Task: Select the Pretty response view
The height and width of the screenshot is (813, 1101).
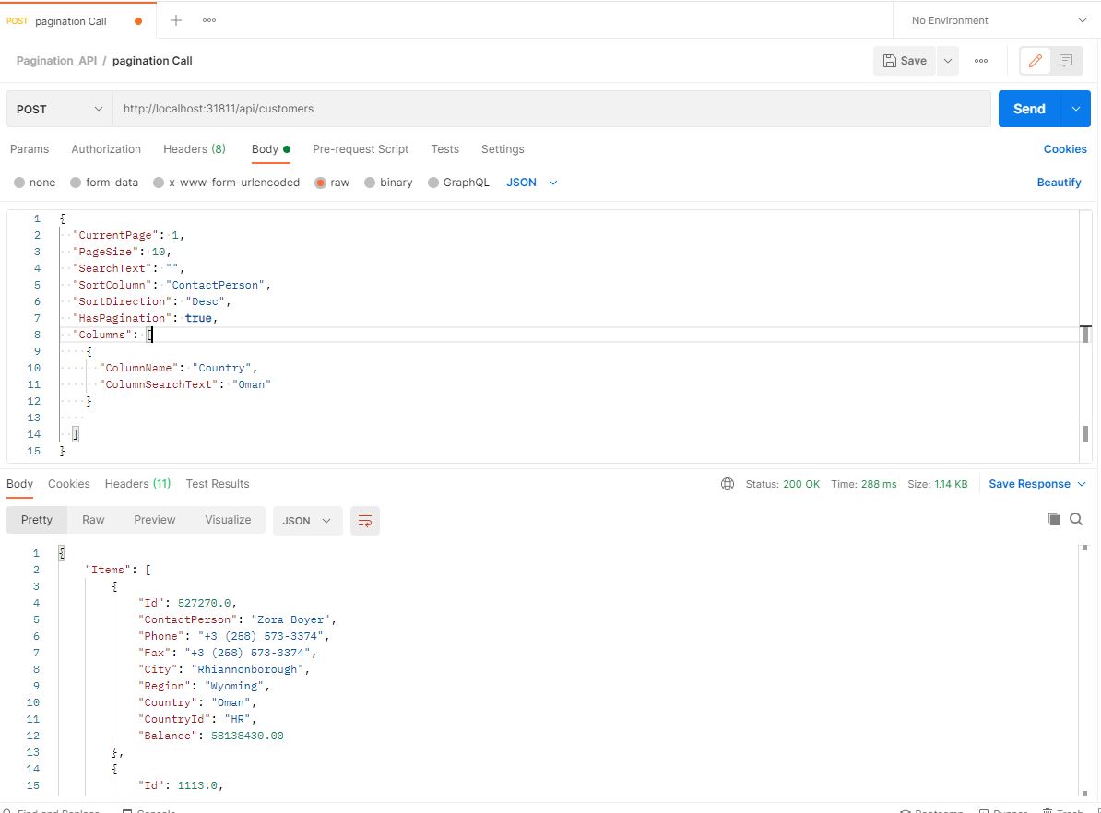Action: (x=37, y=520)
